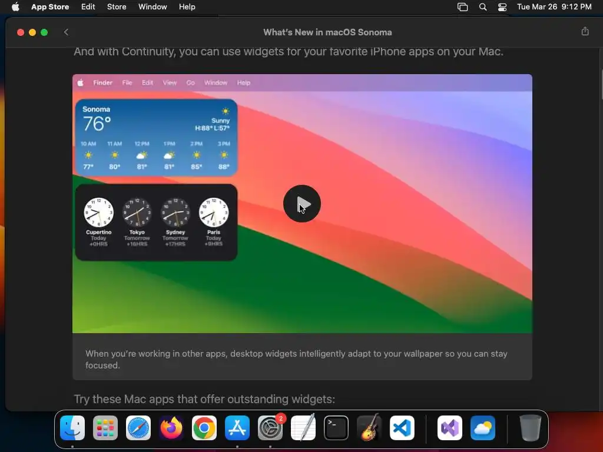Open the Apple menu
This screenshot has width=603, height=452.
pyautogui.click(x=15, y=7)
